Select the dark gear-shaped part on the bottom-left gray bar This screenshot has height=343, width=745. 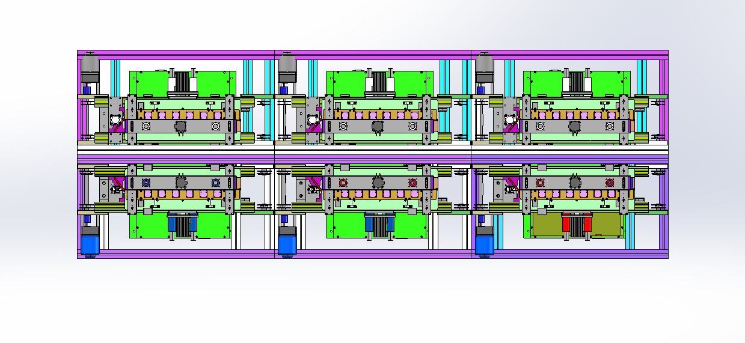point(180,182)
